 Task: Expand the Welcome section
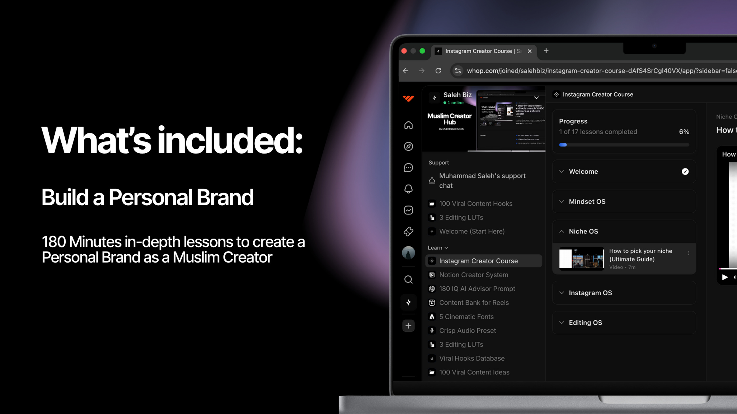click(x=624, y=172)
